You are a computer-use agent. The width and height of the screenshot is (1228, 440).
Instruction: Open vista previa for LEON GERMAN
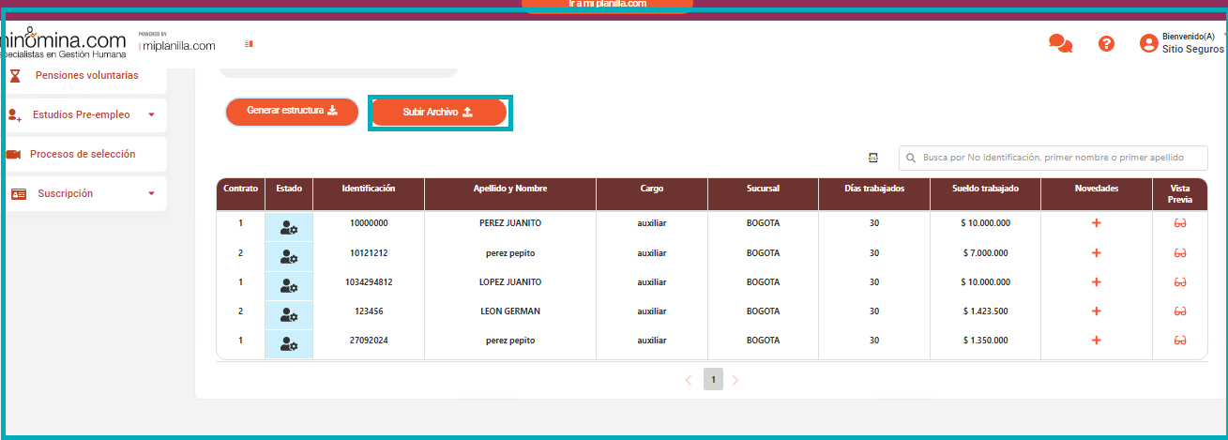click(1180, 311)
